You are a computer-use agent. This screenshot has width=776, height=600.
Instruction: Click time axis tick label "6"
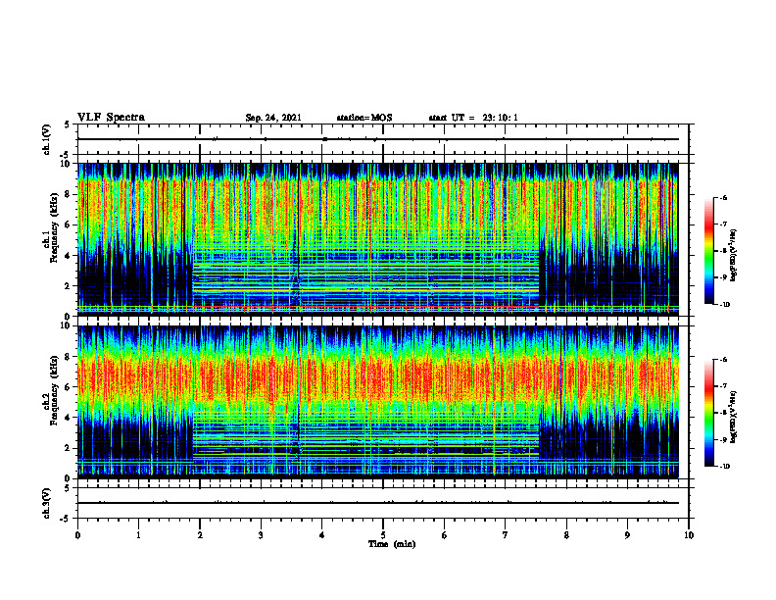point(445,535)
